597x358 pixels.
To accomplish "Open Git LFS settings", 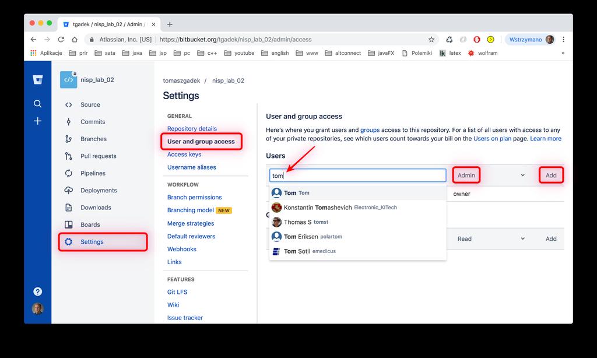I will (177, 292).
